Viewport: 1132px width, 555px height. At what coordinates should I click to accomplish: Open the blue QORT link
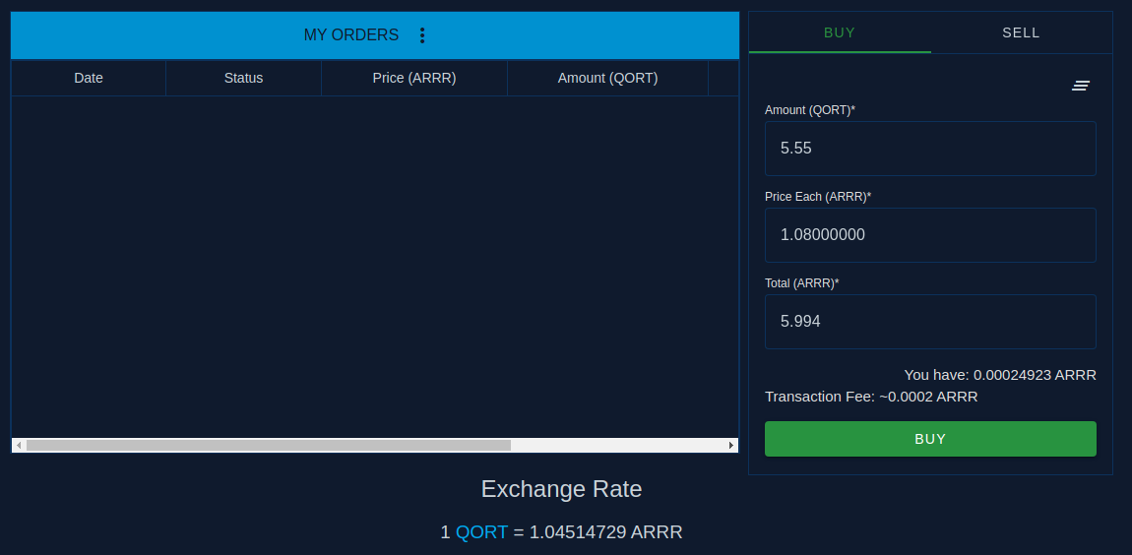(x=481, y=532)
